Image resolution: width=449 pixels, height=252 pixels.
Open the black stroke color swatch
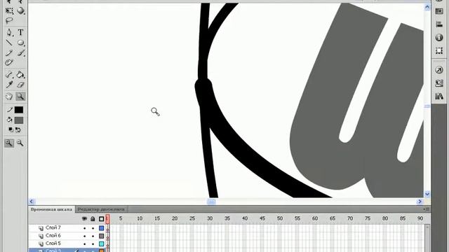19,110
